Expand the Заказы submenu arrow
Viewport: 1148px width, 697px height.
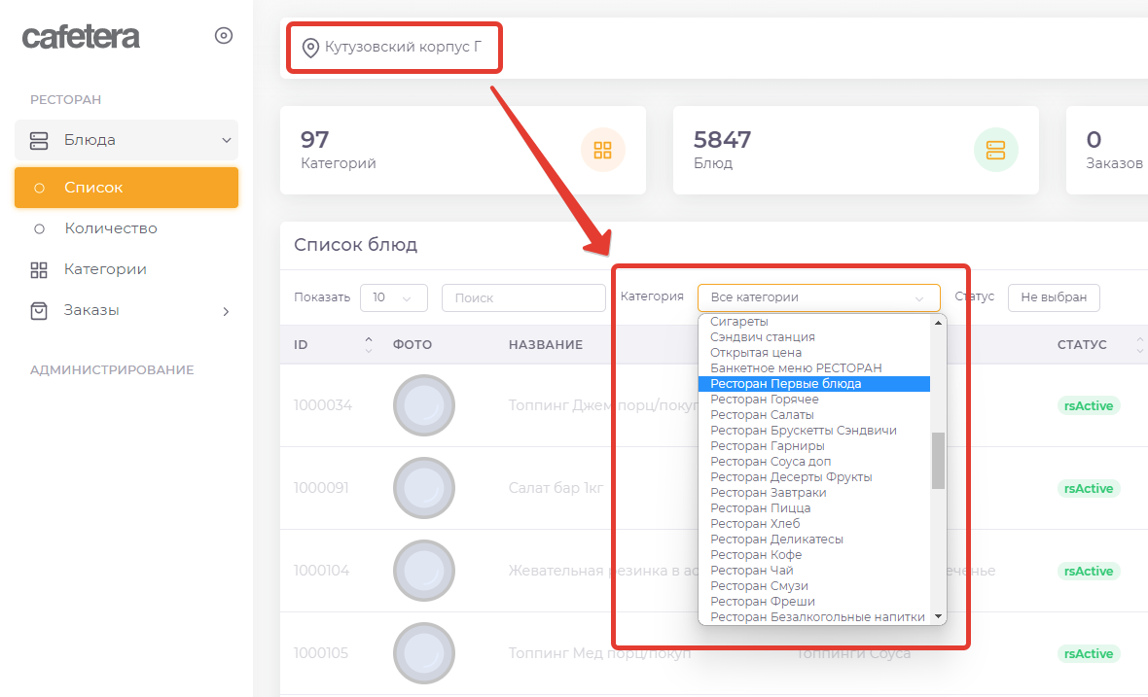[226, 311]
